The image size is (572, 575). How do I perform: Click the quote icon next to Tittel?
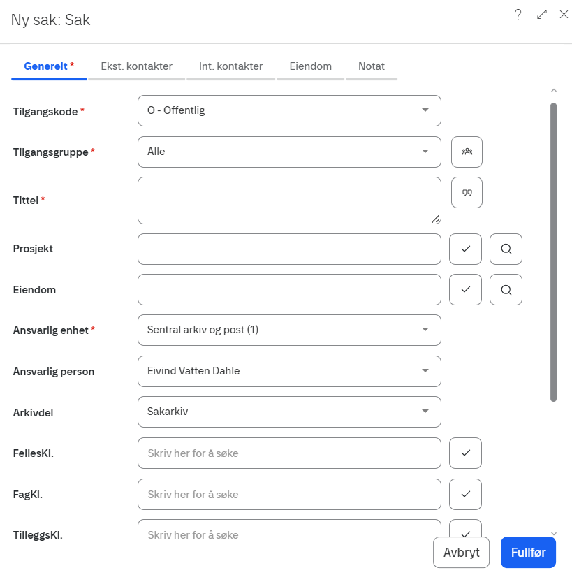pos(467,193)
